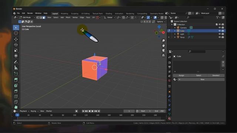237x133 pixels.
Task: Click the current frame marker at 1
Action: 17,115
